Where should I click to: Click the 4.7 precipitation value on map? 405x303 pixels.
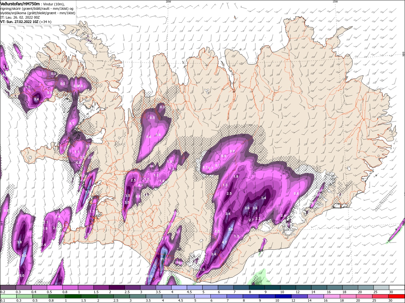pos(225,242)
